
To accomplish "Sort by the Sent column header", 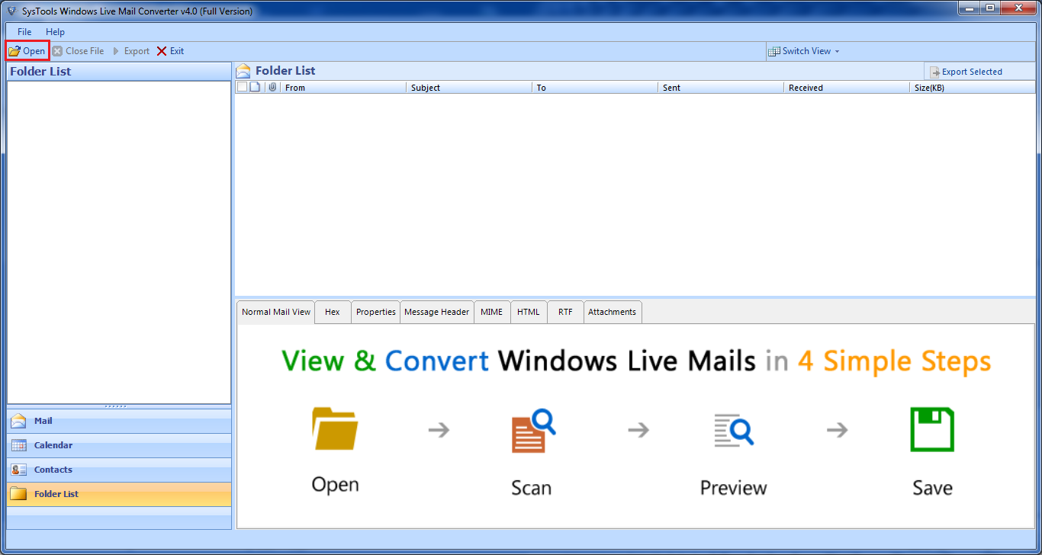I will pos(721,88).
